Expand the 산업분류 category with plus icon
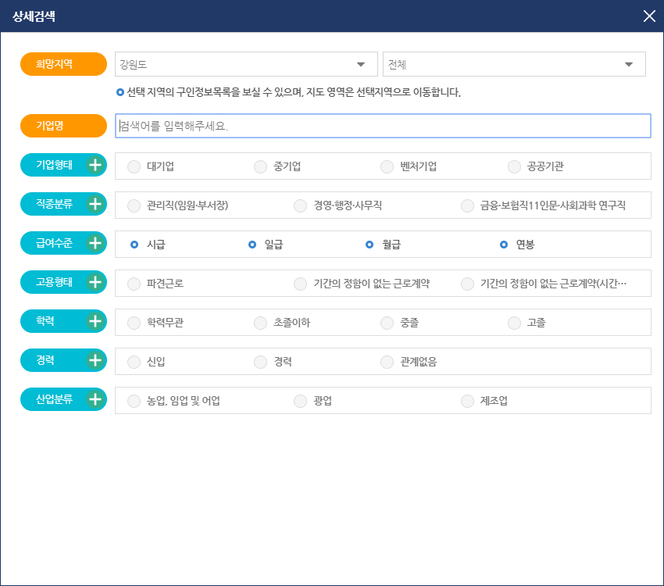This screenshot has height=586, width=664. pyautogui.click(x=97, y=399)
